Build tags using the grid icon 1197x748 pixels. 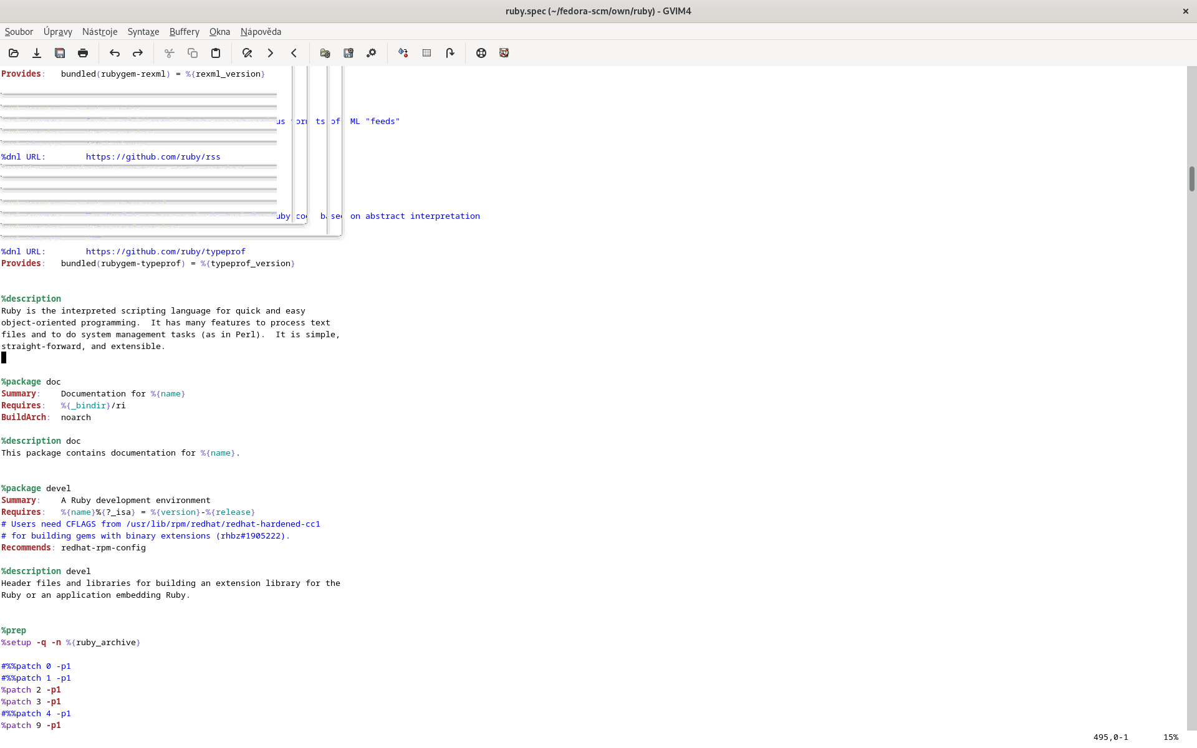pos(426,53)
